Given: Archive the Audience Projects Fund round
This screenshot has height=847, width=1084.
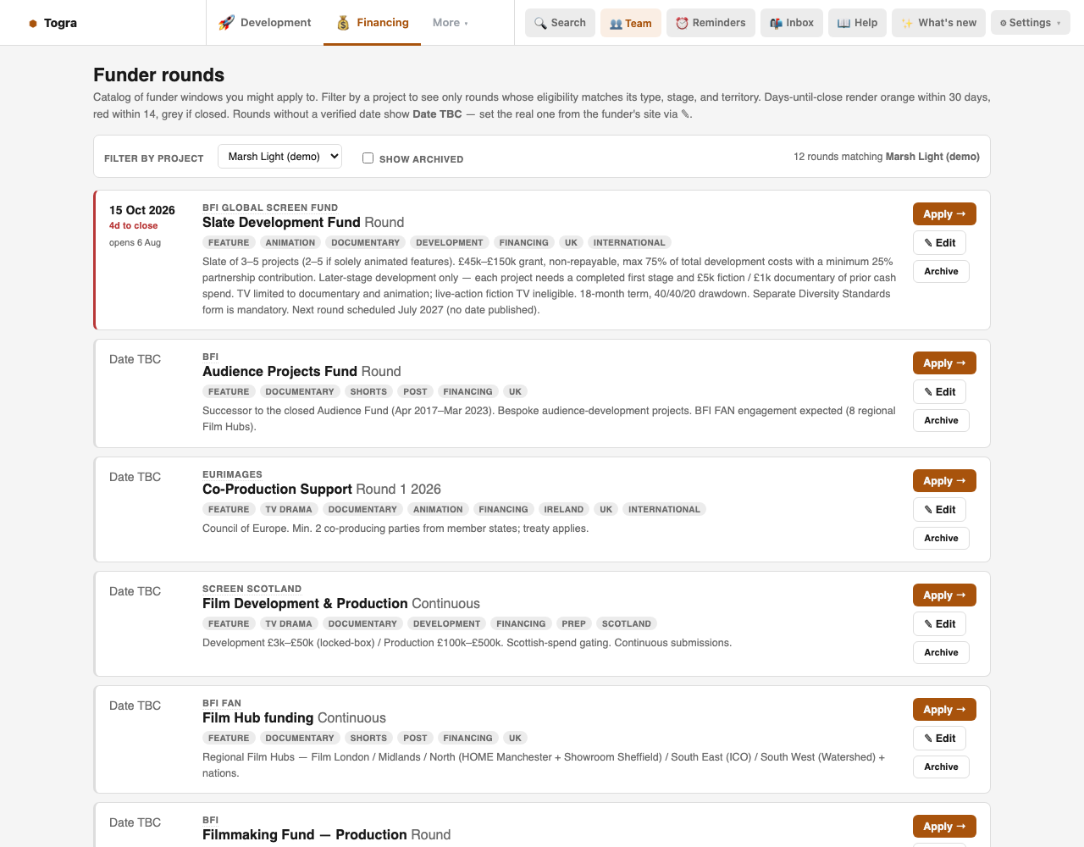Looking at the screenshot, I should pos(941,420).
